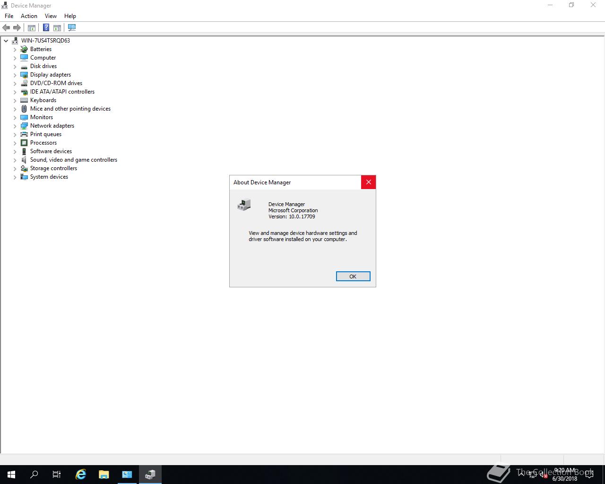The image size is (605, 484).
Task: Open the View menu
Action: (x=51, y=16)
